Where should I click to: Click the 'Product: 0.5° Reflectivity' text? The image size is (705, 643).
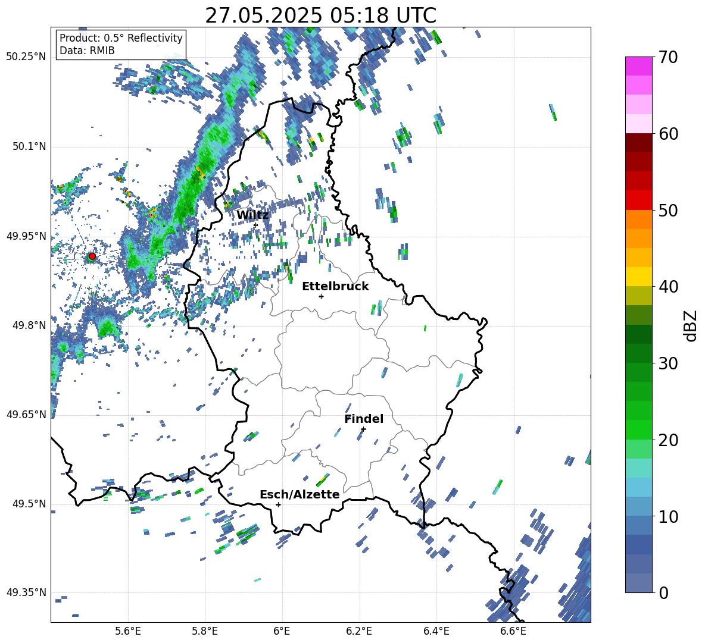pos(121,37)
